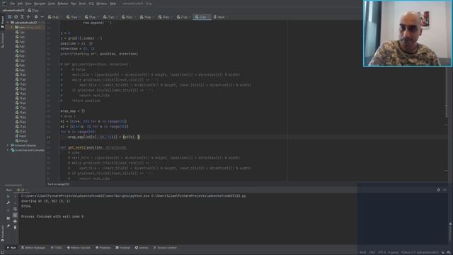Open Terminal tool window
This screenshot has width=453, height=255.
(123, 248)
